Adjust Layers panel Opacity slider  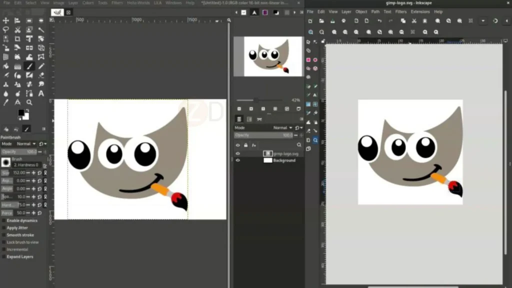click(x=264, y=135)
